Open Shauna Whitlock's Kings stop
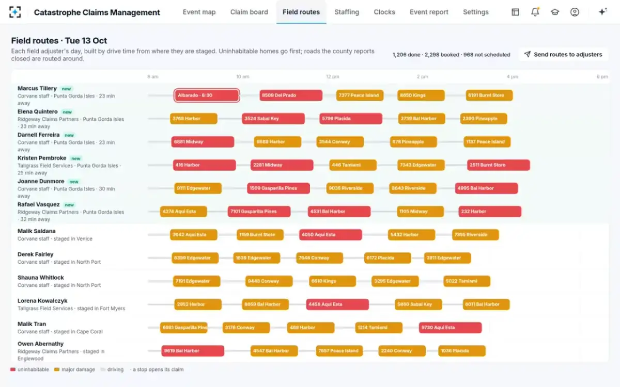The height and width of the screenshot is (387, 620). coord(332,281)
